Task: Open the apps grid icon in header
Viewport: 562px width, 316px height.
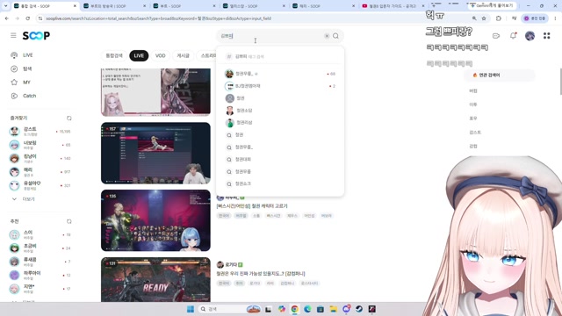Action: point(546,35)
